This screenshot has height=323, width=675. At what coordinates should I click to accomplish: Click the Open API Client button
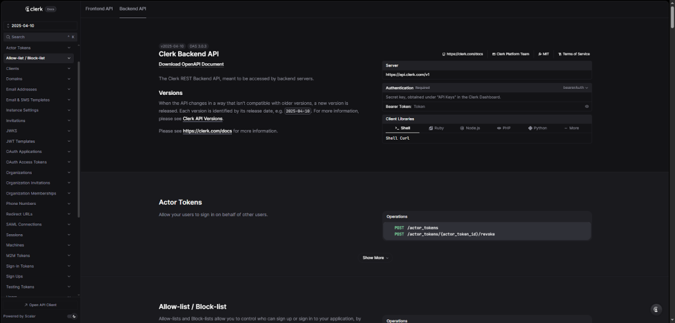click(x=40, y=305)
